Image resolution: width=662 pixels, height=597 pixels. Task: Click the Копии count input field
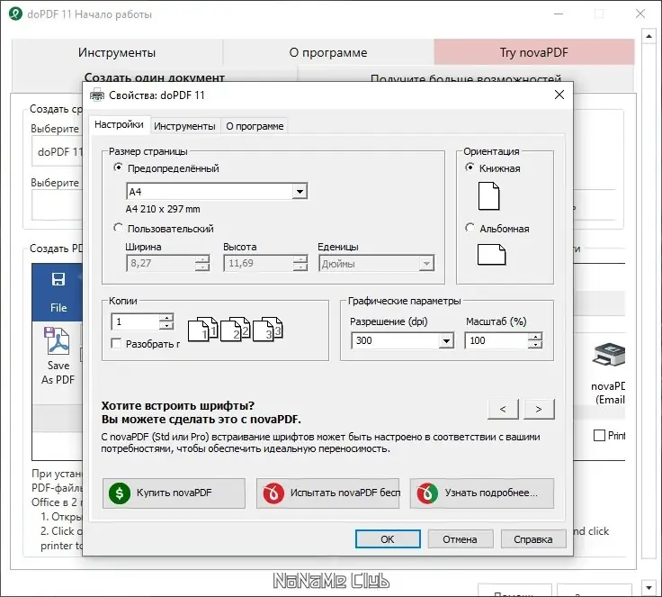coord(135,321)
